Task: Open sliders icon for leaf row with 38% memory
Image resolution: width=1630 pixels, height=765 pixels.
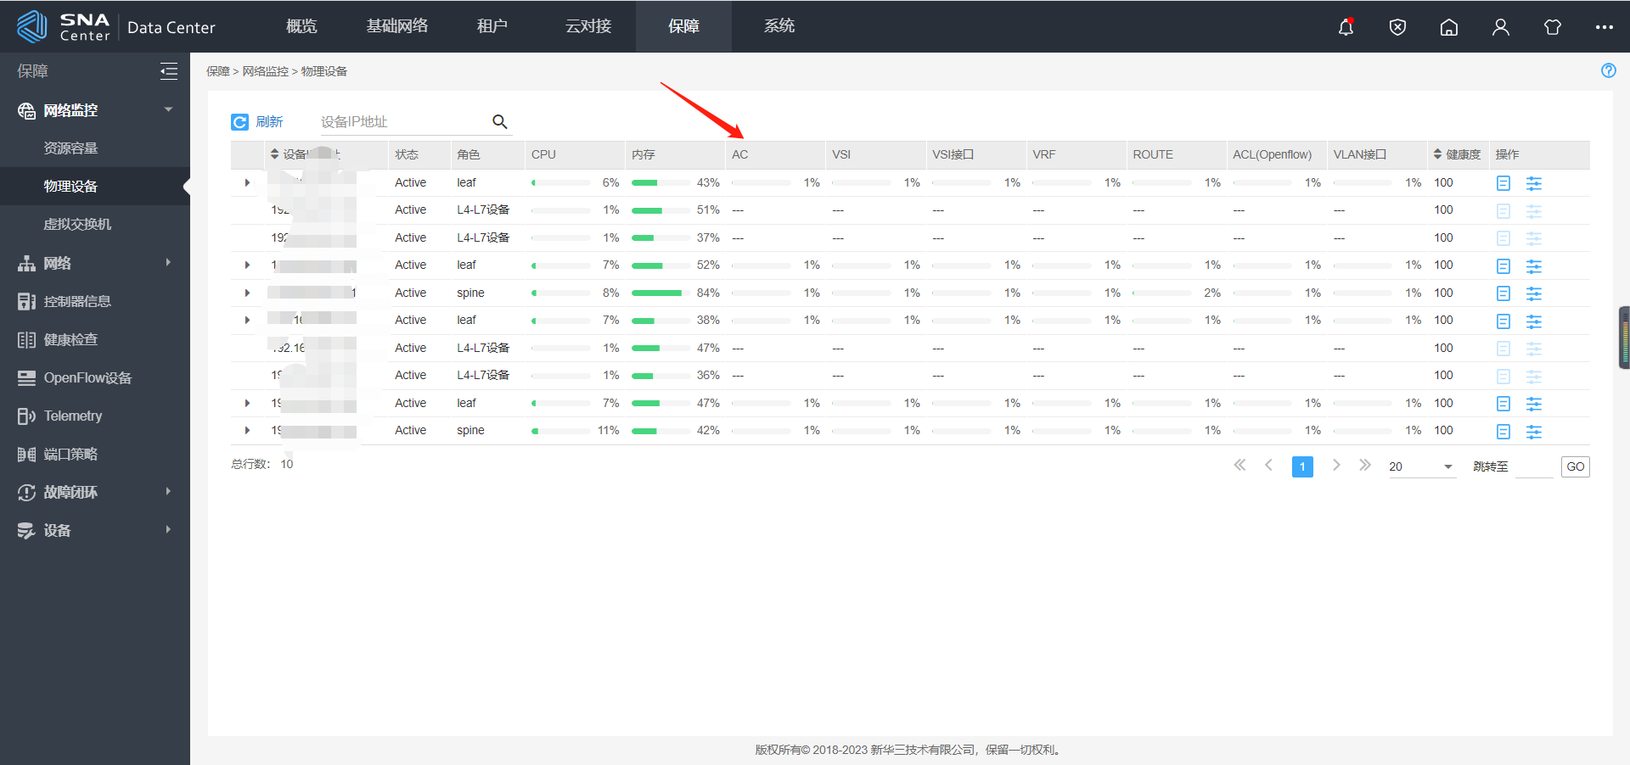Action: pyautogui.click(x=1534, y=321)
